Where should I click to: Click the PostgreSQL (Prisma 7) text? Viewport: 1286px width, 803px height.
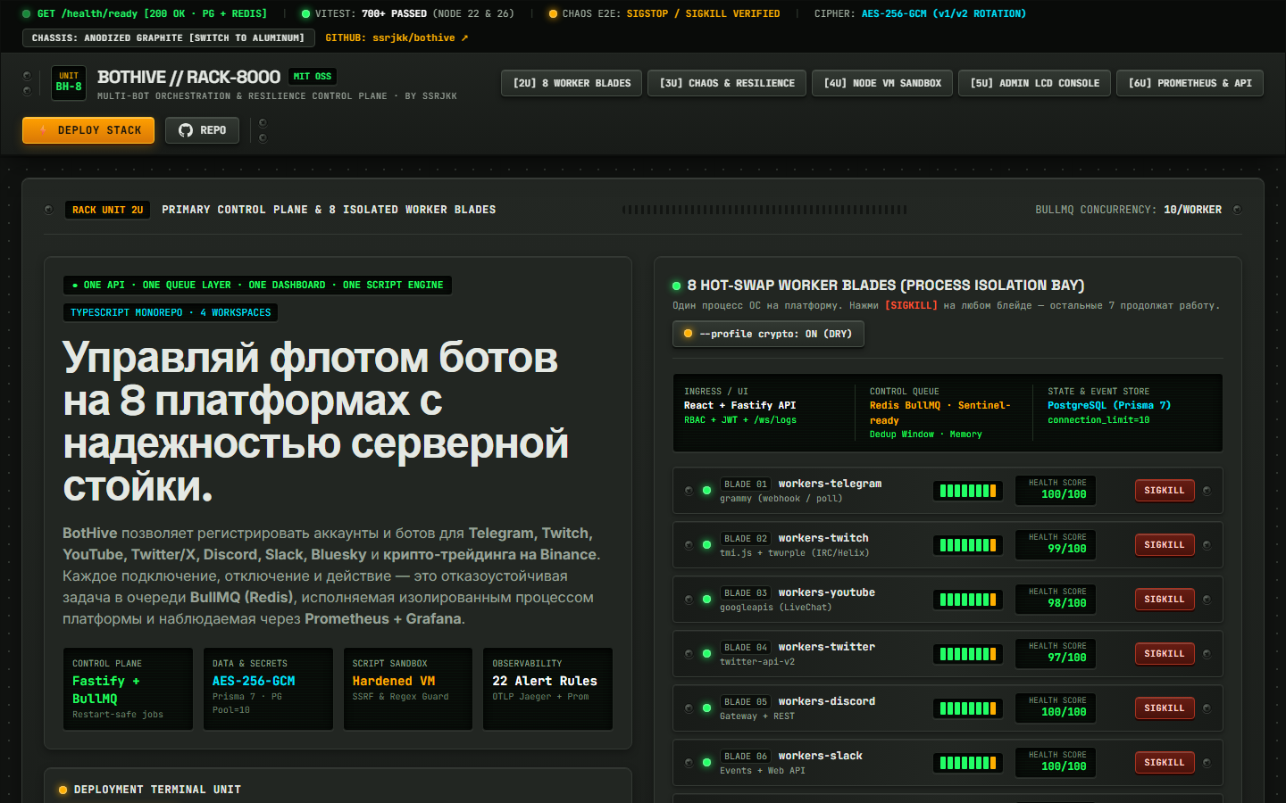click(x=1109, y=405)
